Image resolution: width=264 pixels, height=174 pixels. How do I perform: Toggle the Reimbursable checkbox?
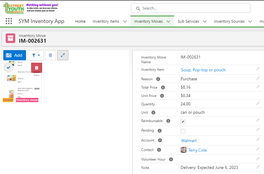pyautogui.click(x=183, y=121)
